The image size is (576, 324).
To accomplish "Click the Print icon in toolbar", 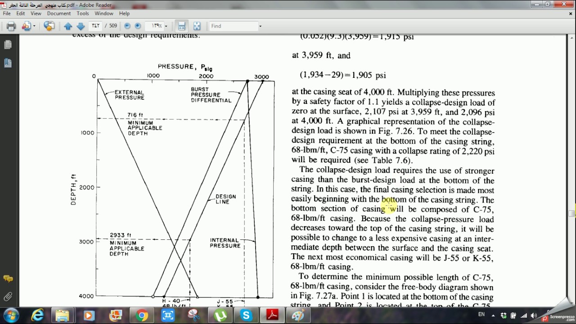I will tap(11, 26).
